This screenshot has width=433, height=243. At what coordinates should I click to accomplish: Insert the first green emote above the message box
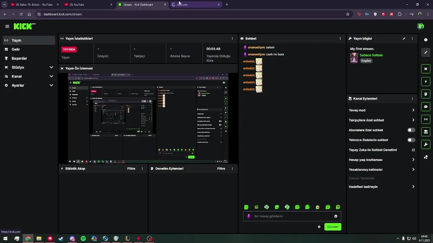click(246, 207)
